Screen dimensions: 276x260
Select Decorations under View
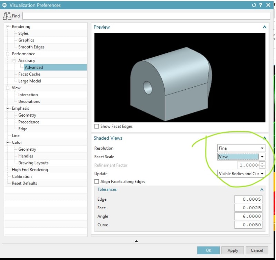click(29, 102)
